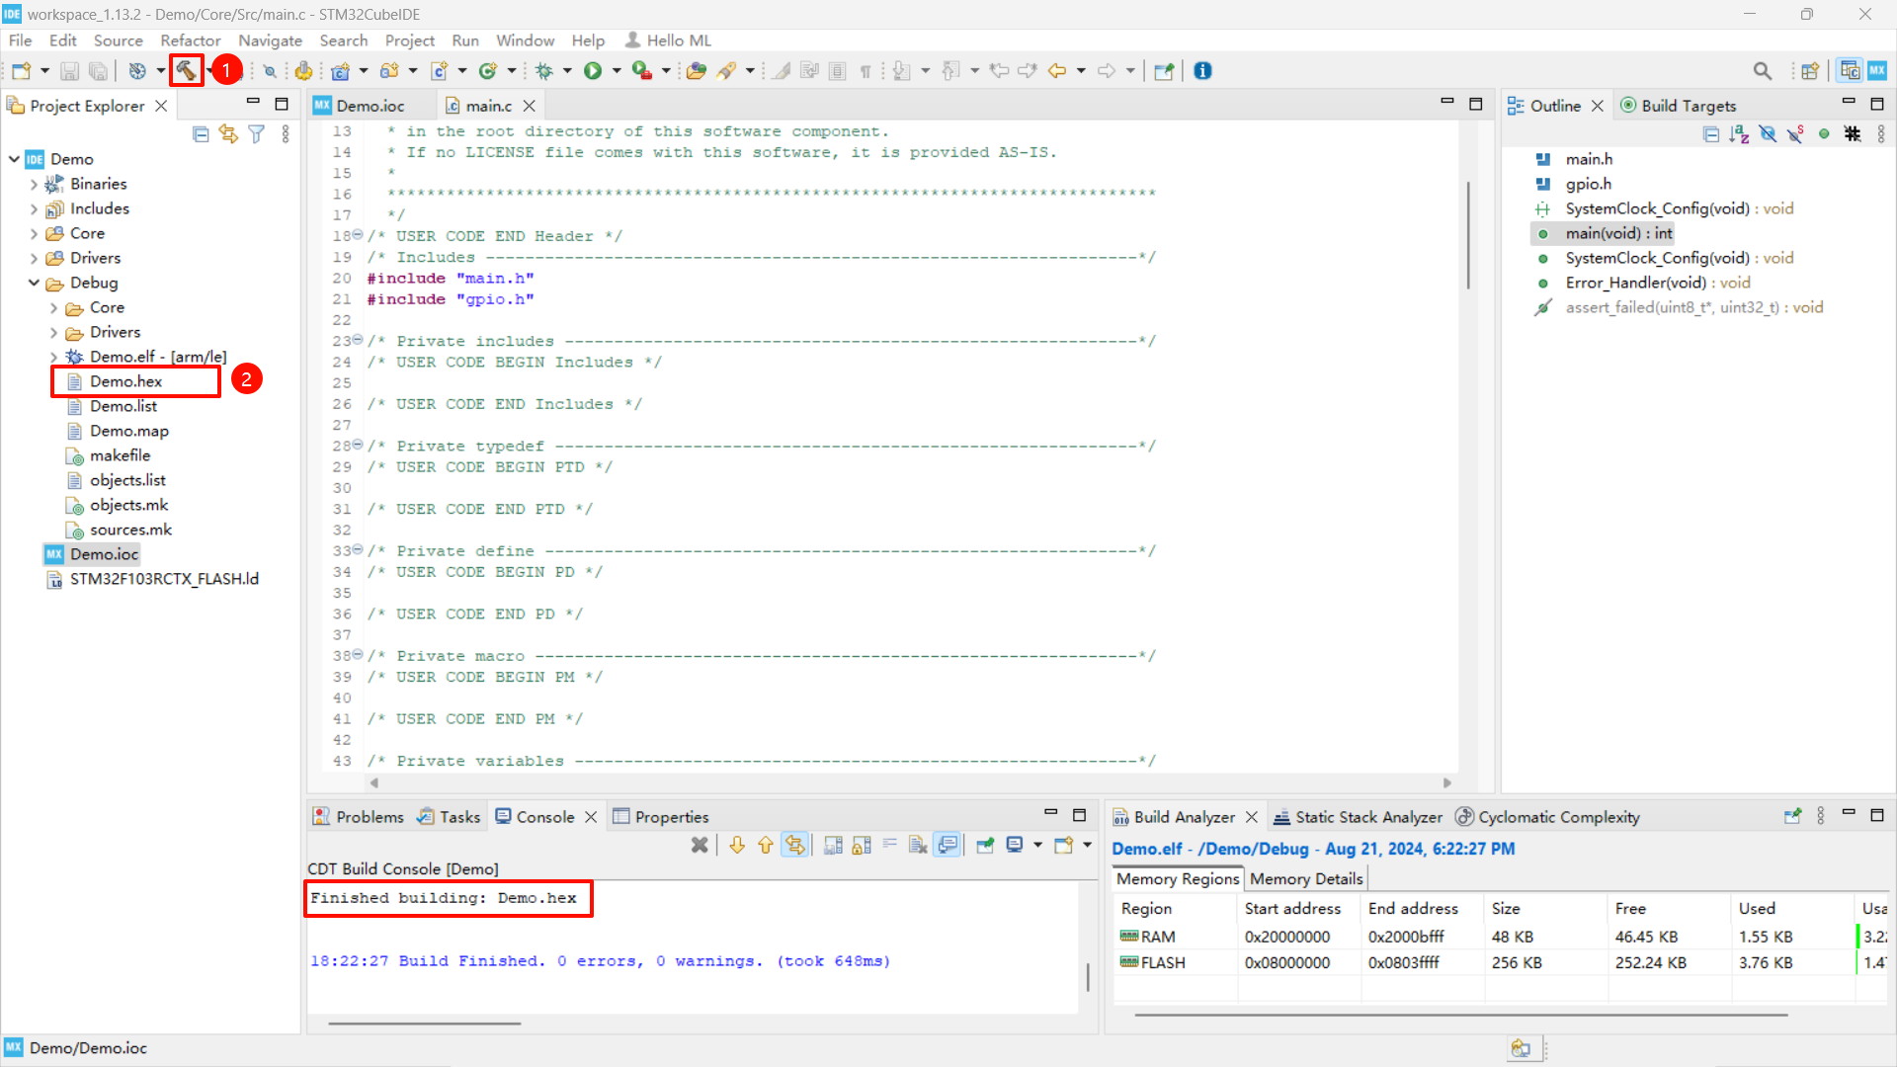Click the filter funnel icon in Project Explorer
This screenshot has width=1897, height=1067.
tap(257, 134)
